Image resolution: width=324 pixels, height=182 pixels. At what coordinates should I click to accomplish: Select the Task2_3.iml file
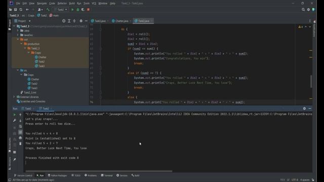coord(28,93)
